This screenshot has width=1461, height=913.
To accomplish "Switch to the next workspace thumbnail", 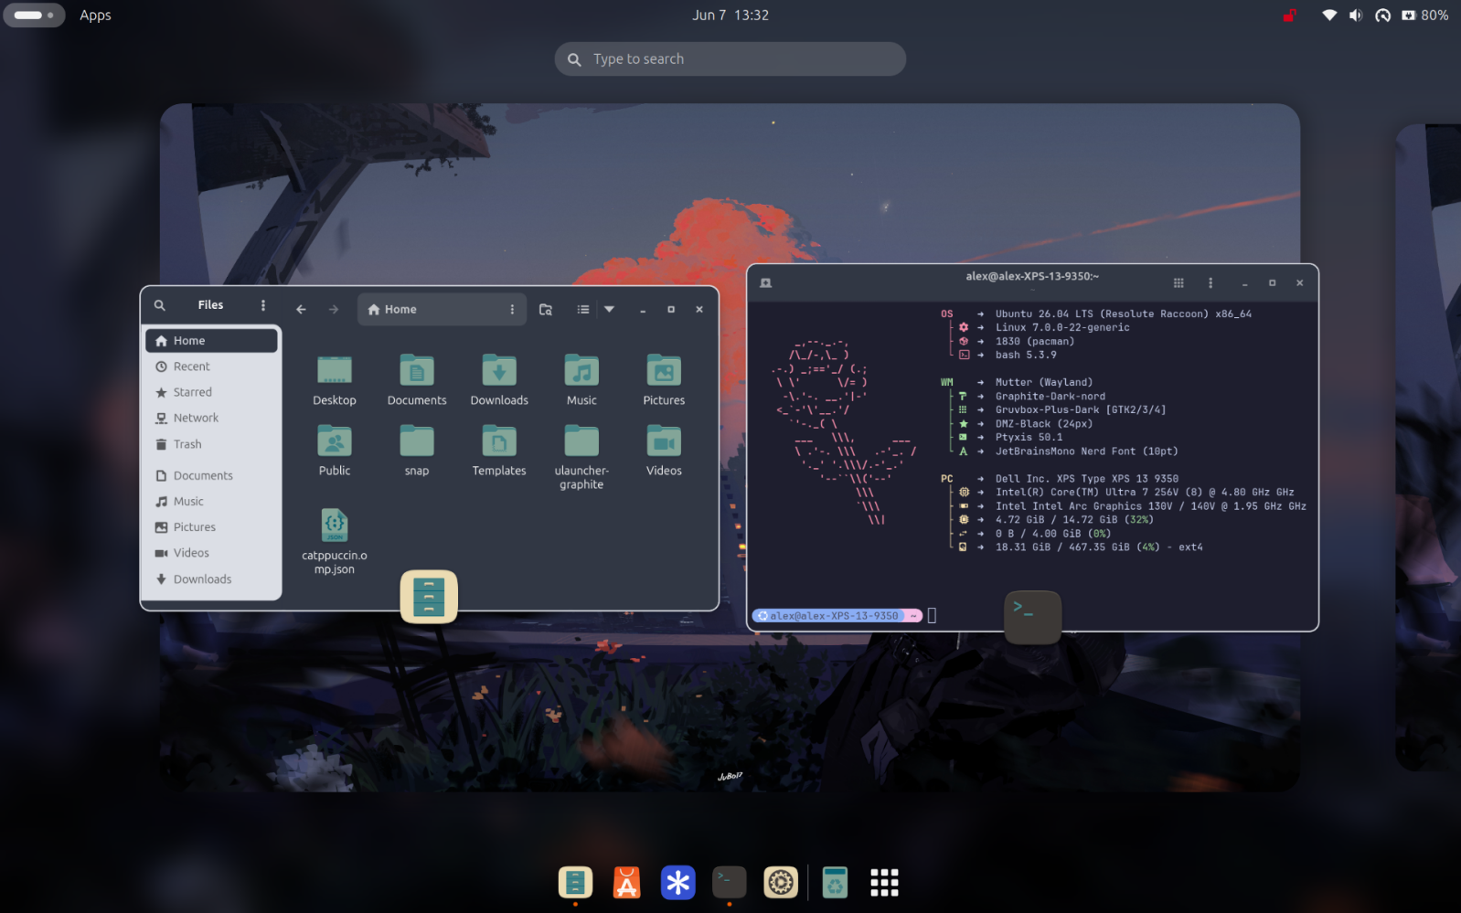I will [x=1429, y=448].
